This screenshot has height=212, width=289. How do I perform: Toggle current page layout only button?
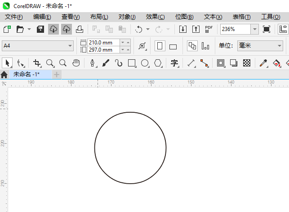(205, 46)
